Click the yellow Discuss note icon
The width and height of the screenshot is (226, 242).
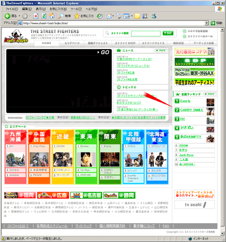pyautogui.click(x=137, y=16)
